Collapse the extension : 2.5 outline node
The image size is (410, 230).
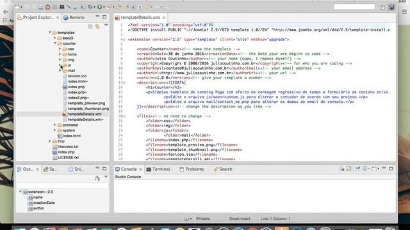pyautogui.click(x=20, y=192)
